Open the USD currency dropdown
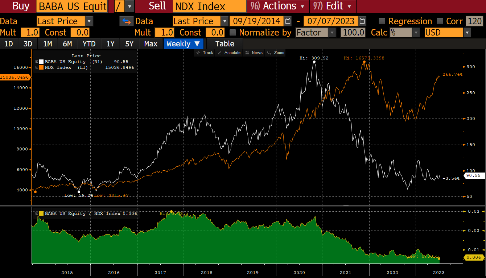This screenshot has width=486, height=278. coord(467,33)
